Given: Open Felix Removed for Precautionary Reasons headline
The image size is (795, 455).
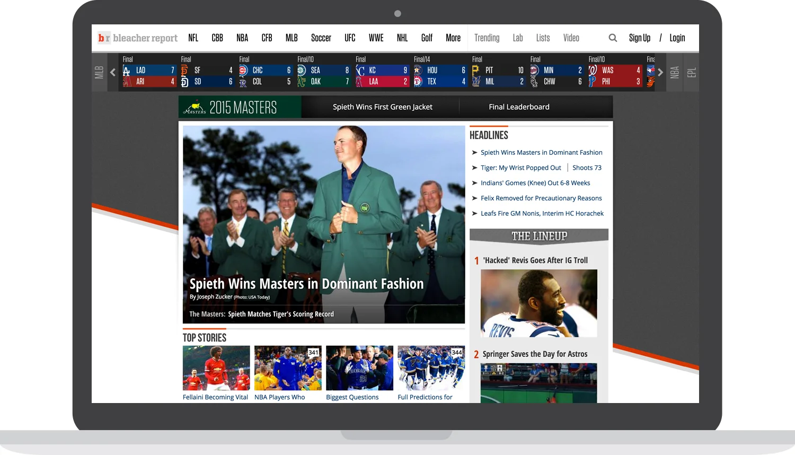Looking at the screenshot, I should click(541, 198).
